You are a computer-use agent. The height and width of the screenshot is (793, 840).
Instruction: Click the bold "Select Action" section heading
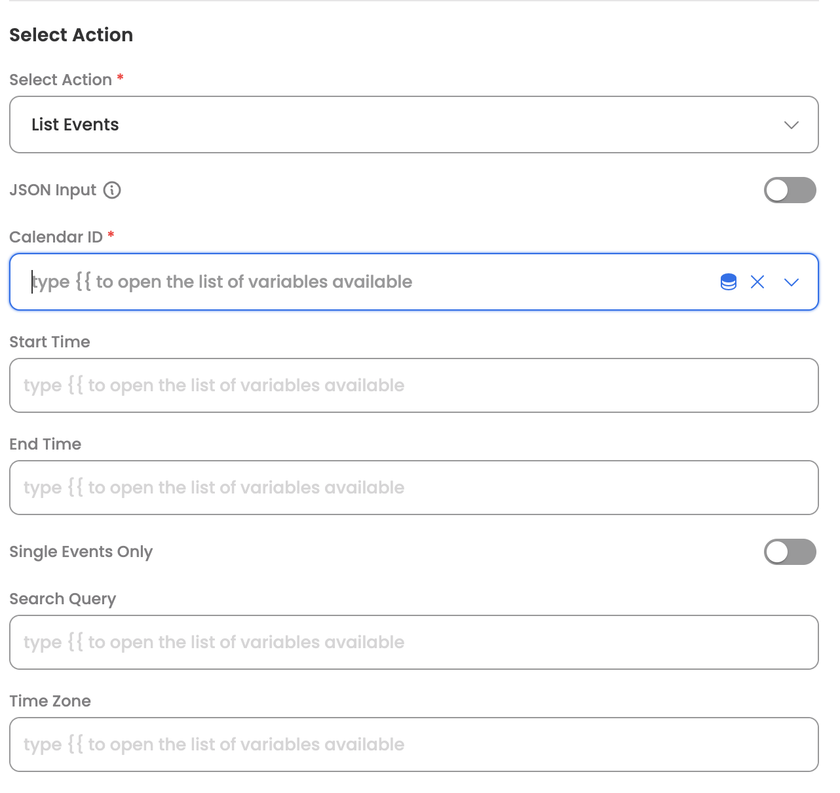coord(71,35)
